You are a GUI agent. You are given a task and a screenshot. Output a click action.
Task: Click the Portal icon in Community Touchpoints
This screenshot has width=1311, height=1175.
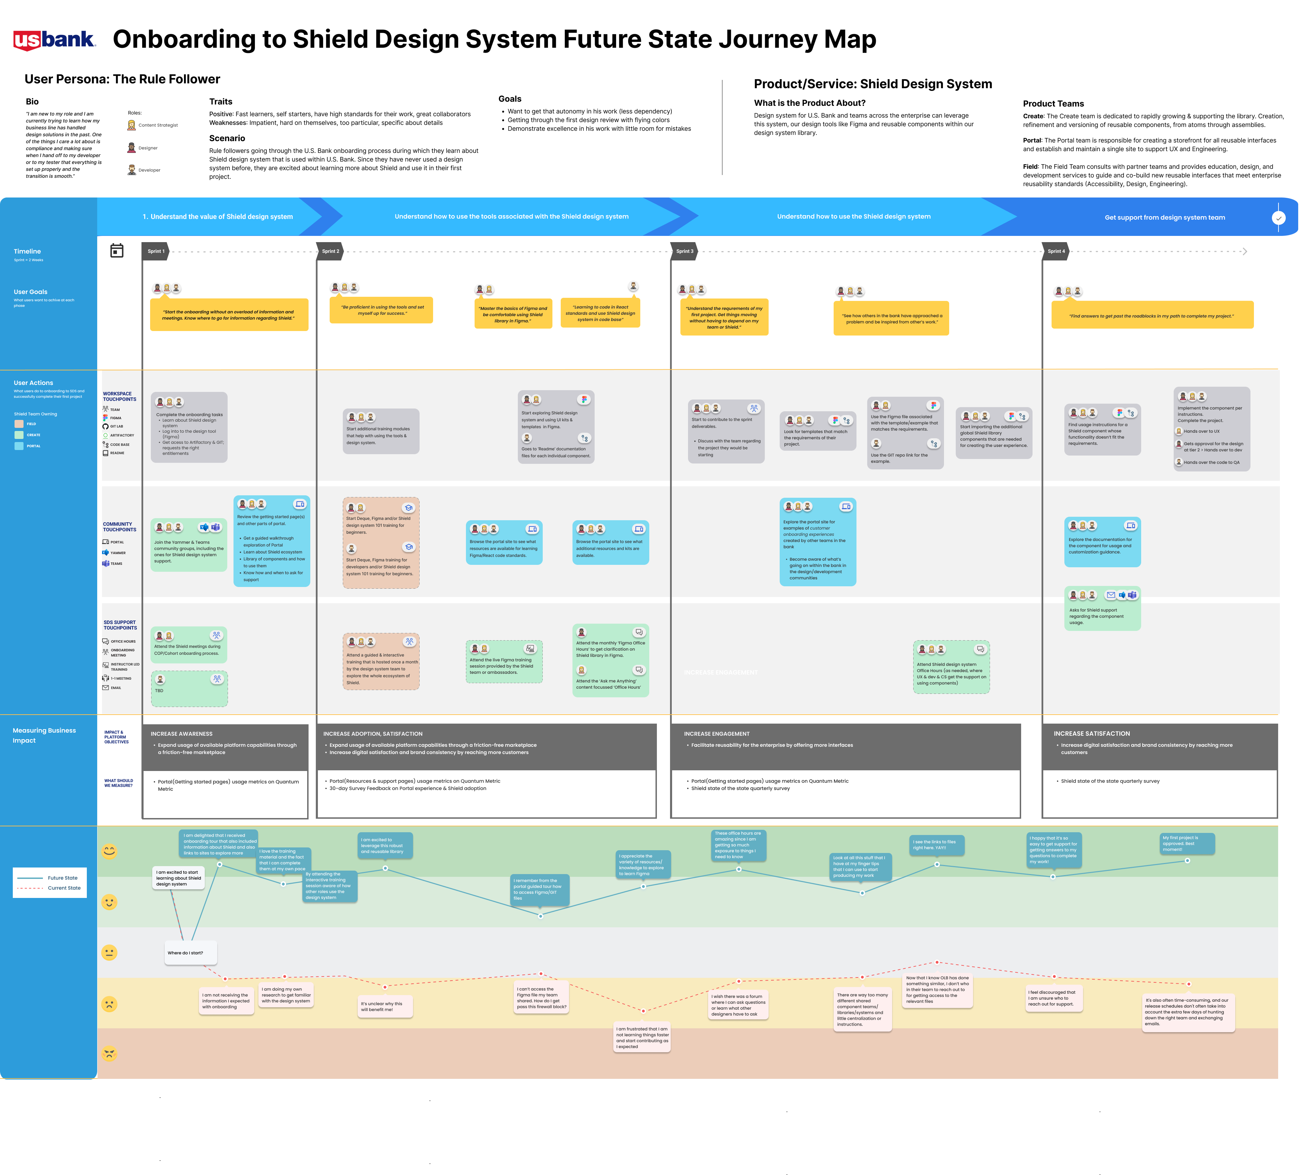coord(105,542)
